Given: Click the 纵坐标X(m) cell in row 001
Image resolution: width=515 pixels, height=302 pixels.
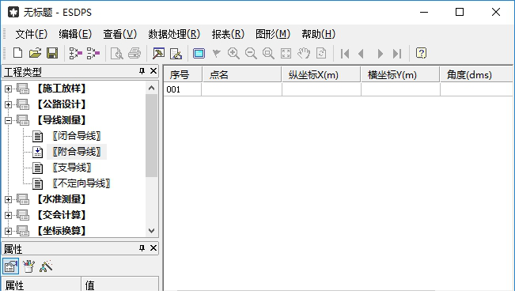Looking at the screenshot, I should point(321,89).
